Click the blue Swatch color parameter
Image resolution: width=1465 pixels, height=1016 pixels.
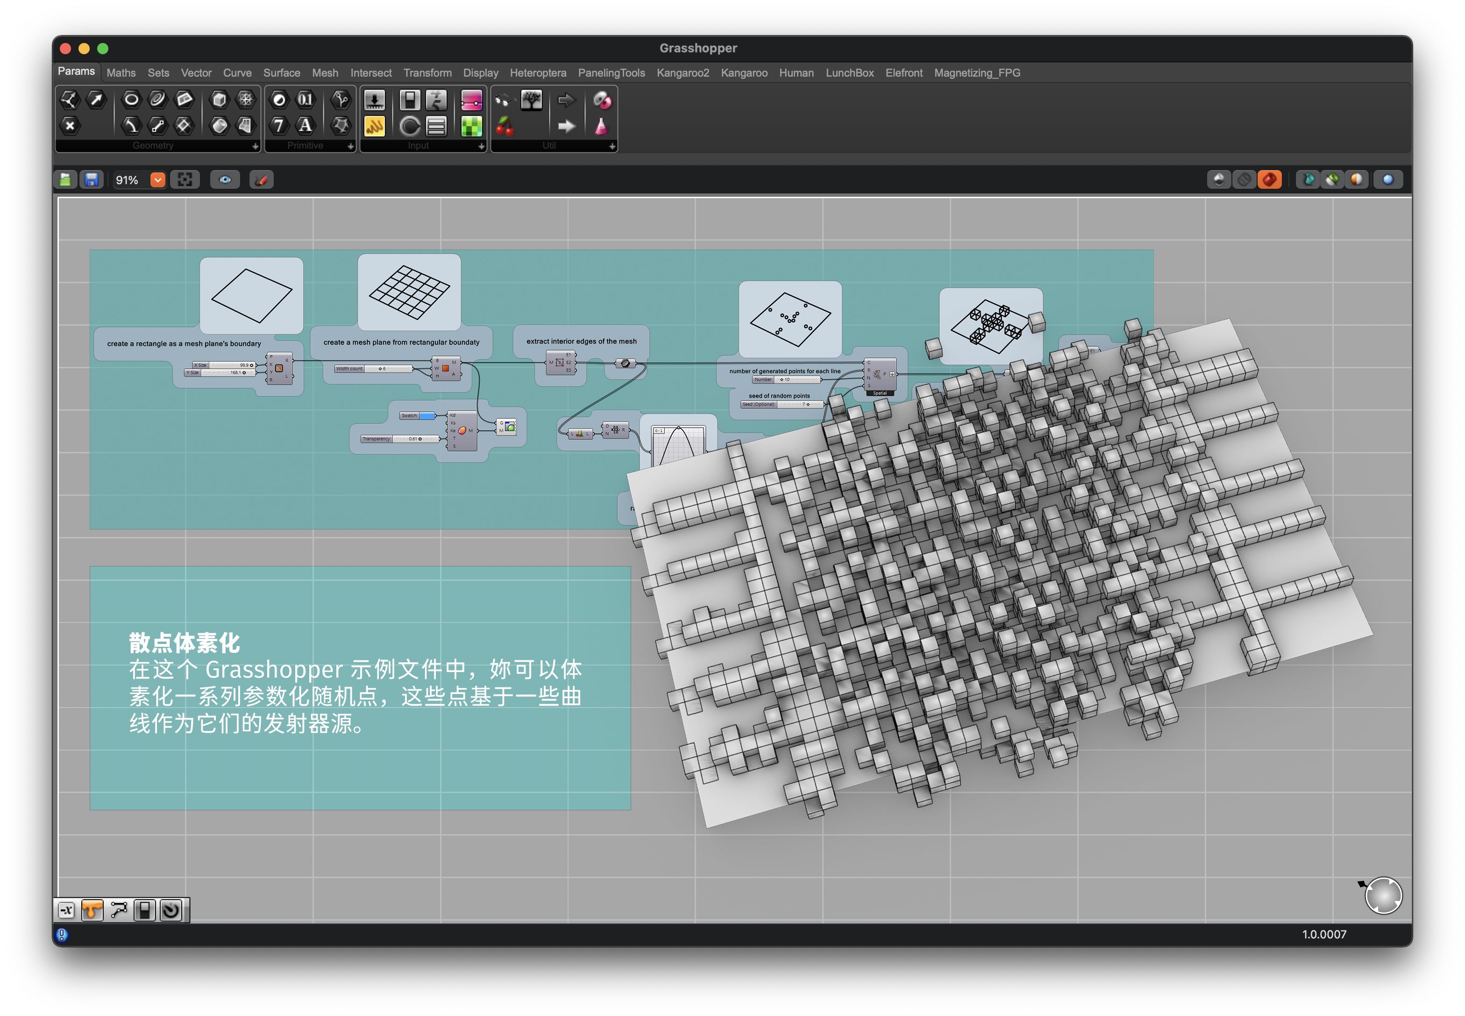pos(427,416)
